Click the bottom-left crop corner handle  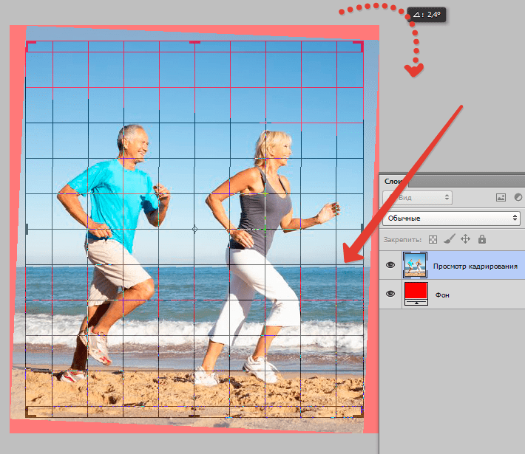(30, 412)
